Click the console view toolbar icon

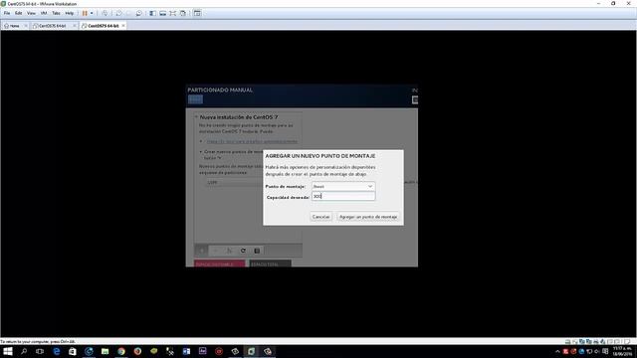197,13
